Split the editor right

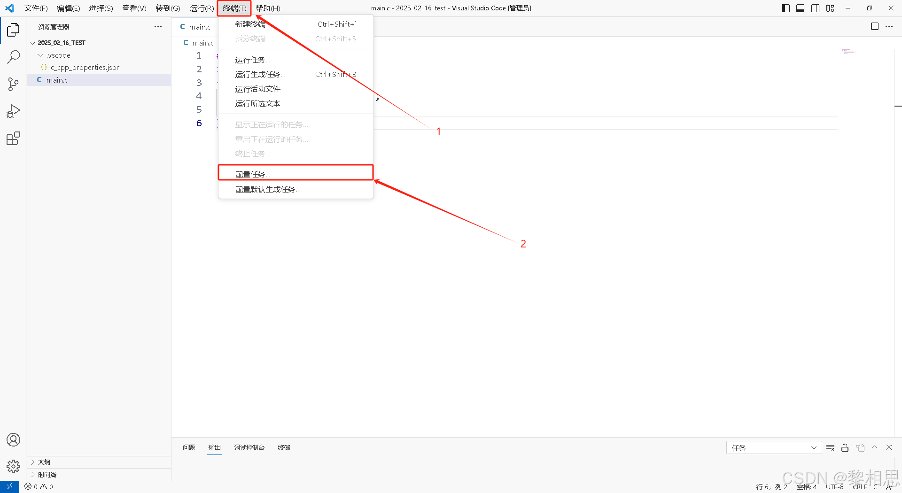pyautogui.click(x=875, y=26)
